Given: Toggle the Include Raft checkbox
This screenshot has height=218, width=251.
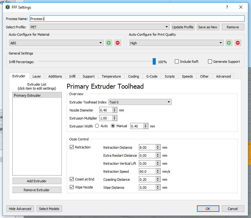Looking at the screenshot, I should [x=177, y=62].
